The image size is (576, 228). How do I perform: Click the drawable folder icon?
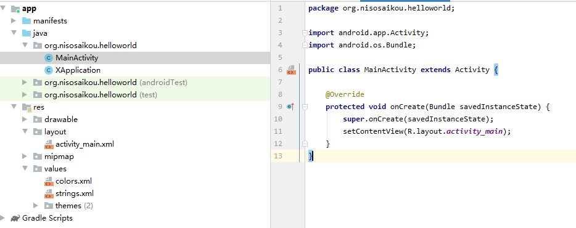pyautogui.click(x=38, y=120)
